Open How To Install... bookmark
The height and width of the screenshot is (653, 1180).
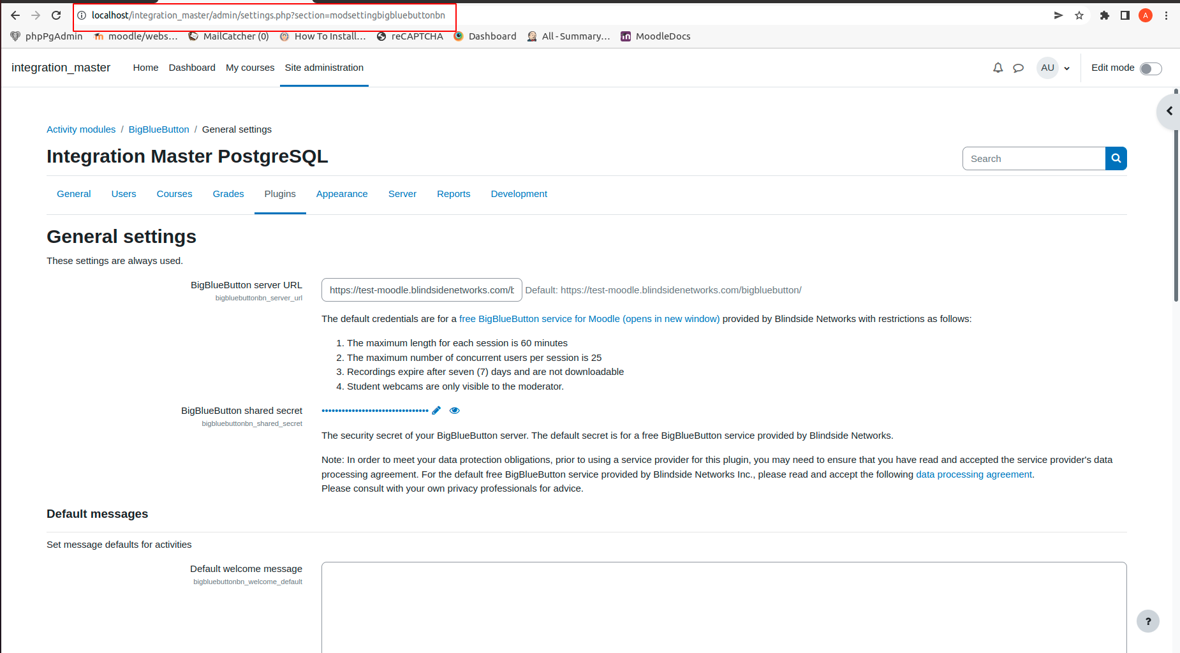pyautogui.click(x=323, y=36)
